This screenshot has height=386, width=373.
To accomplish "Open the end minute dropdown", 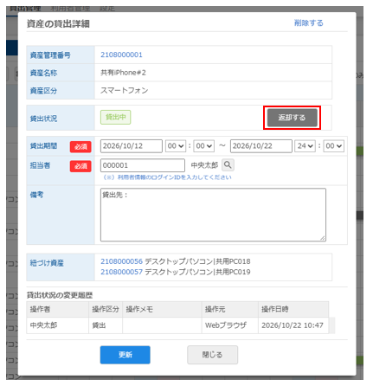I will click(333, 146).
